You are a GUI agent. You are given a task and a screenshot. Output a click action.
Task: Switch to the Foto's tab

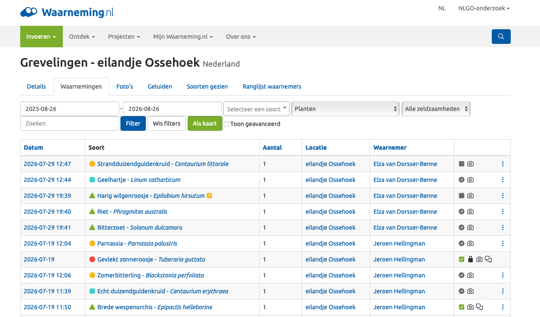(x=125, y=86)
